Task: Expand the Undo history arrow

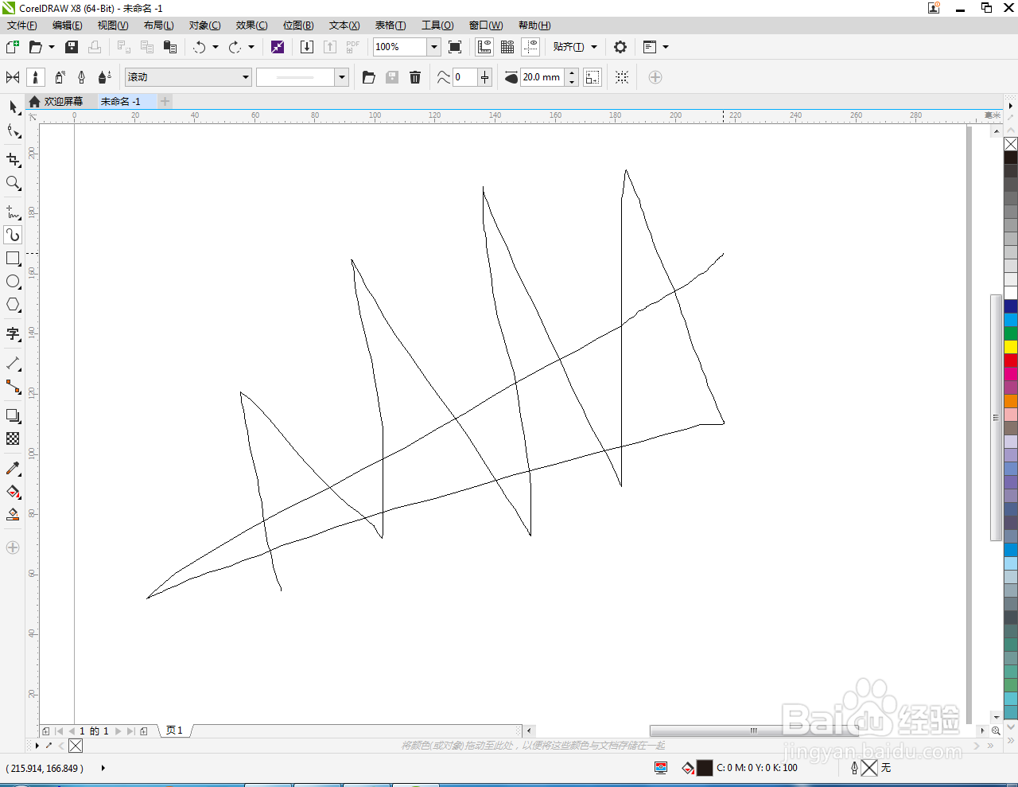Action: 216,47
